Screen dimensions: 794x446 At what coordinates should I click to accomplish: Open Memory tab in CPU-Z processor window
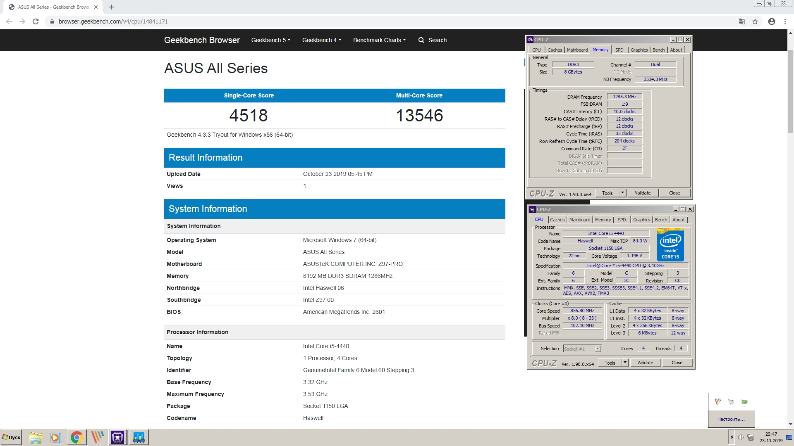(x=603, y=220)
